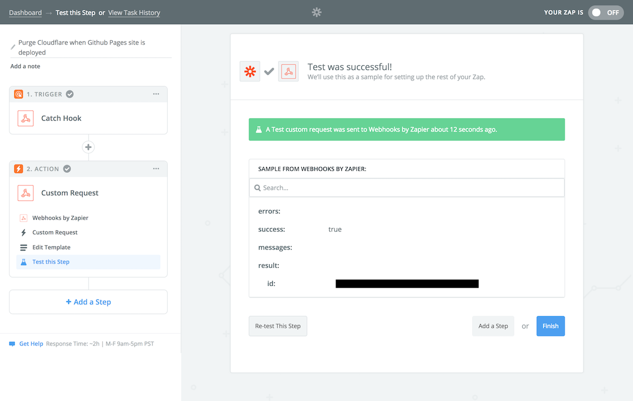Click the Test was successful heading
The width and height of the screenshot is (633, 401).
(350, 67)
